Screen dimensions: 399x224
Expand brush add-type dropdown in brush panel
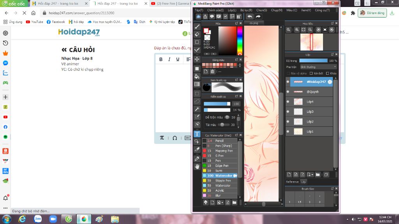222,203
